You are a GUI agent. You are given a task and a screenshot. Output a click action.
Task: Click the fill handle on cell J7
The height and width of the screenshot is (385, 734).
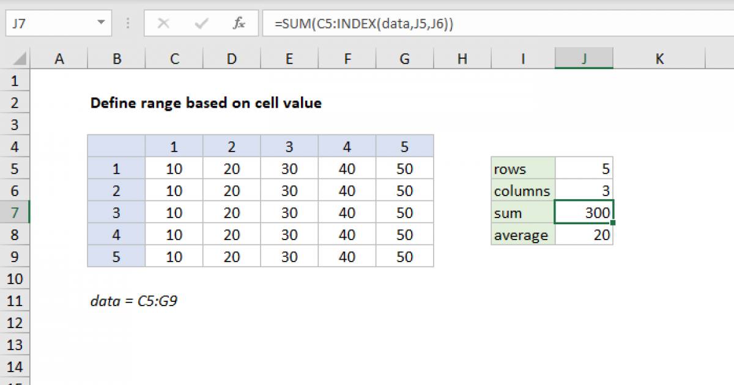coord(612,223)
